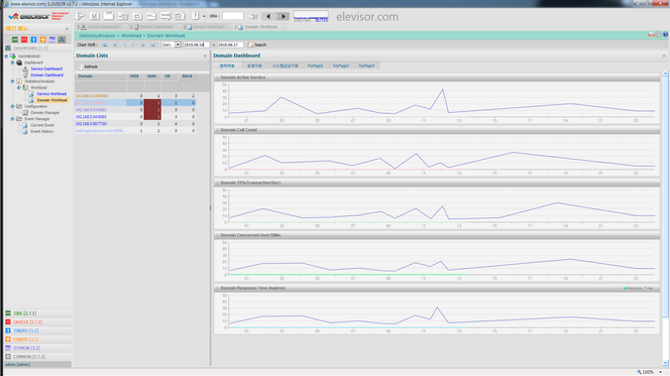Collapse the Statistics/Analysis tree node
This screenshot has width=670, height=376.
[x=13, y=81]
